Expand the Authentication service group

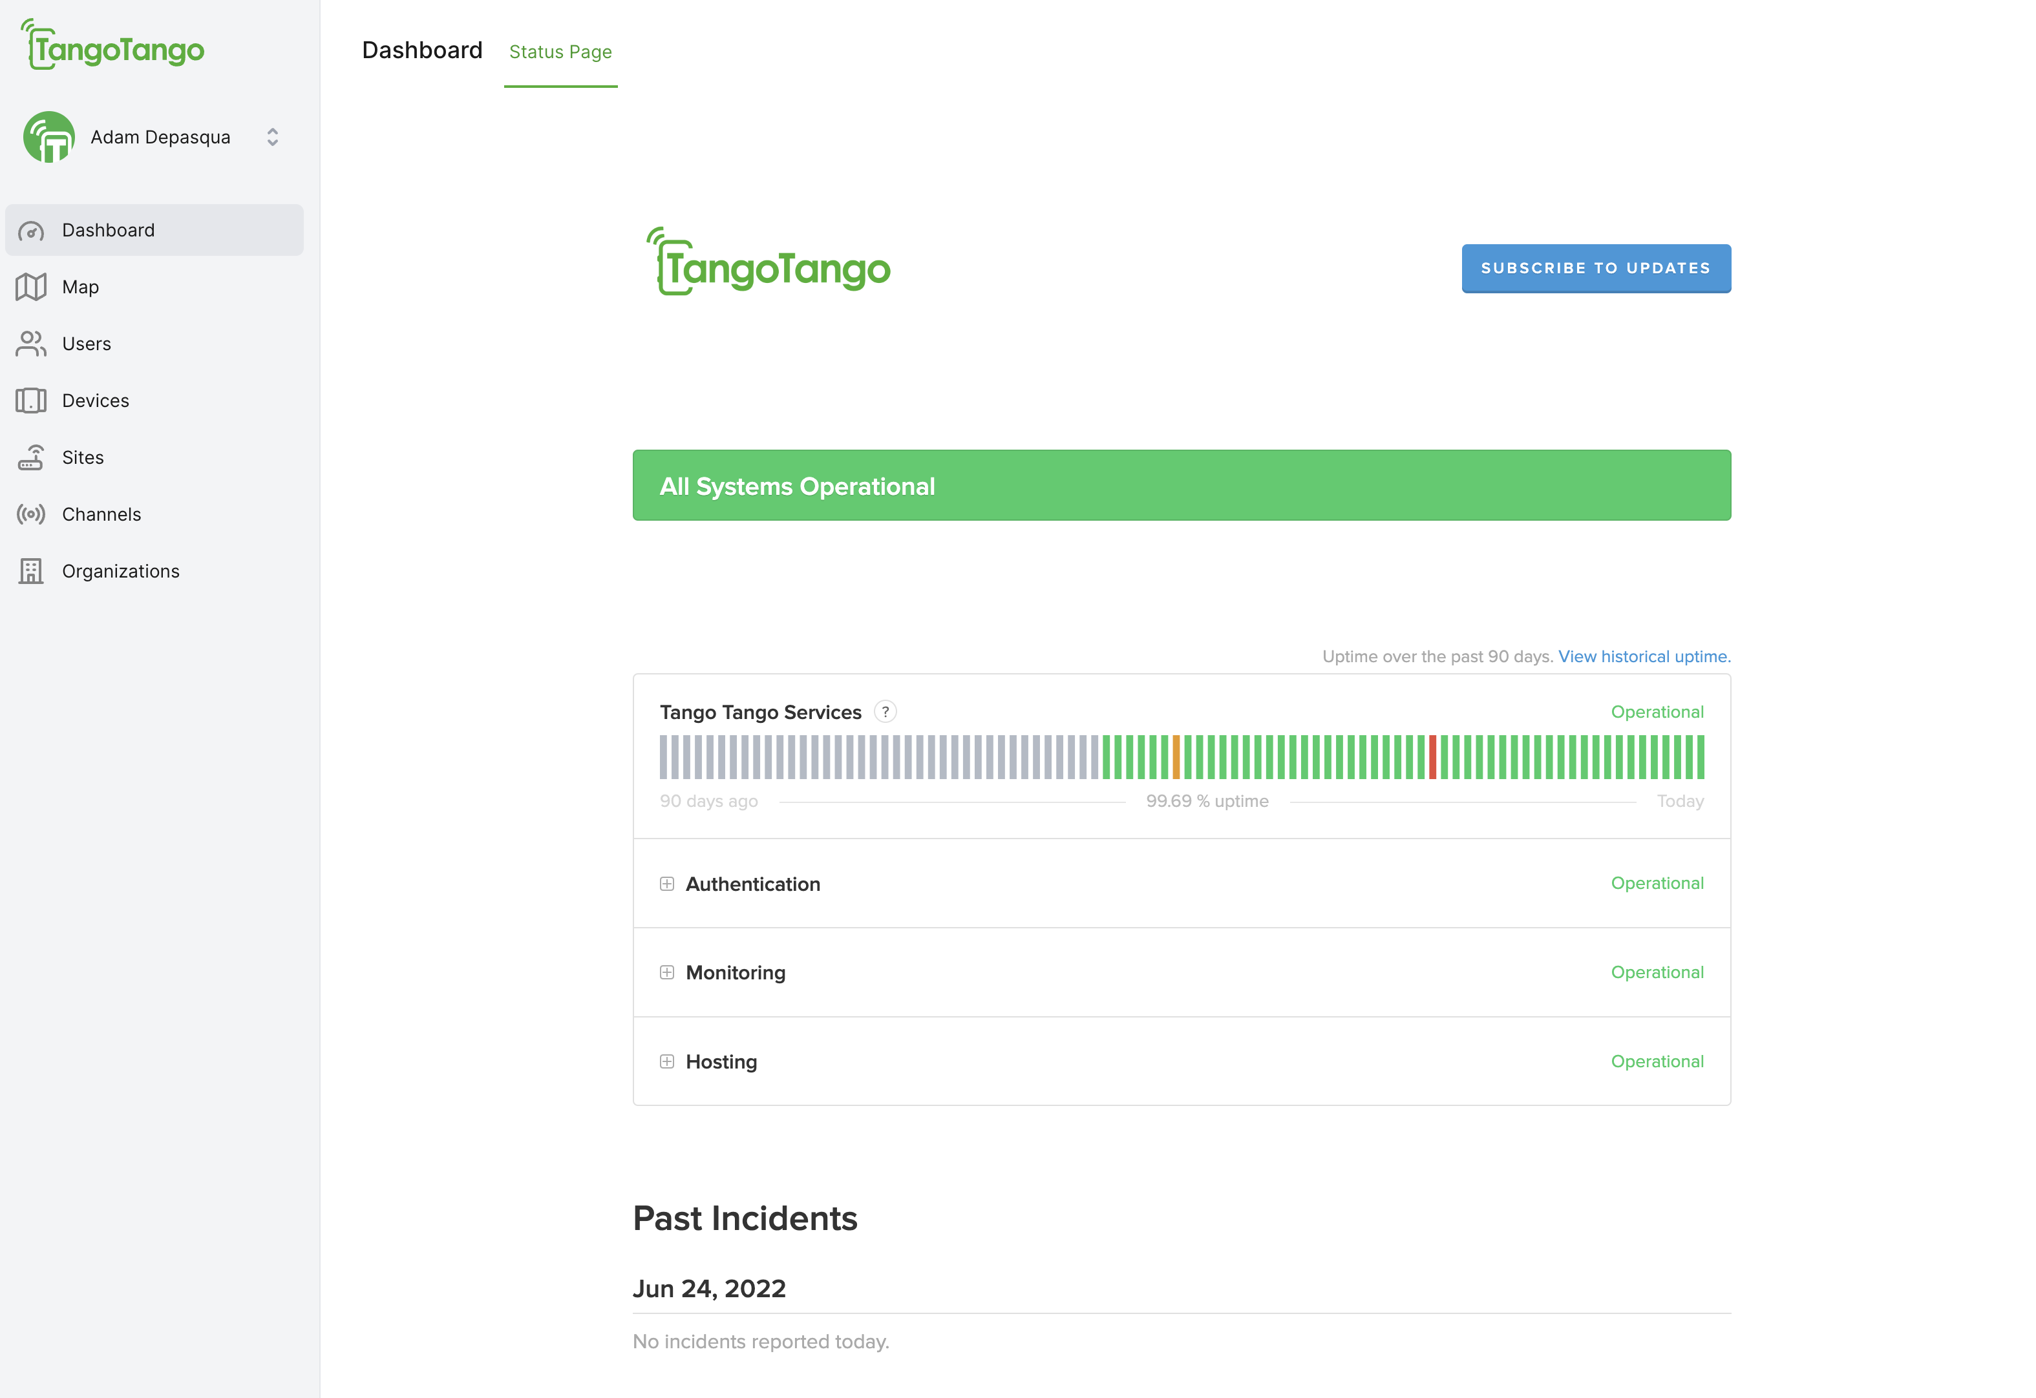pos(667,884)
